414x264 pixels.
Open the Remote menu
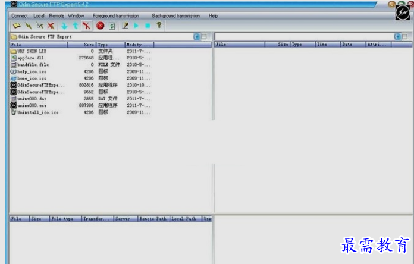click(x=57, y=16)
